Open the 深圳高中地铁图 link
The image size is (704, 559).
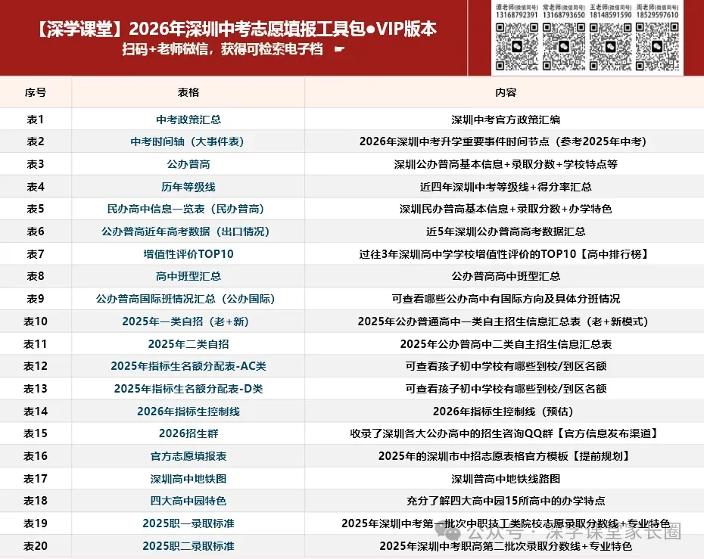pos(188,479)
